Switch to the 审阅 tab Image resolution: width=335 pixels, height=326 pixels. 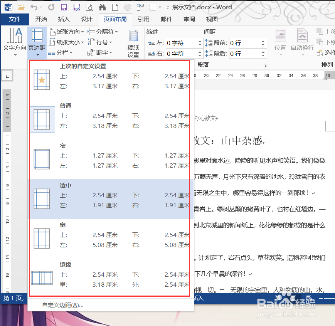coord(189,19)
